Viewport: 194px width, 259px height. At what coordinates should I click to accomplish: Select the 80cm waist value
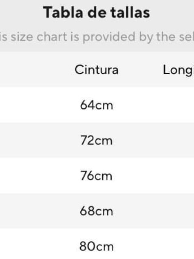(97, 246)
